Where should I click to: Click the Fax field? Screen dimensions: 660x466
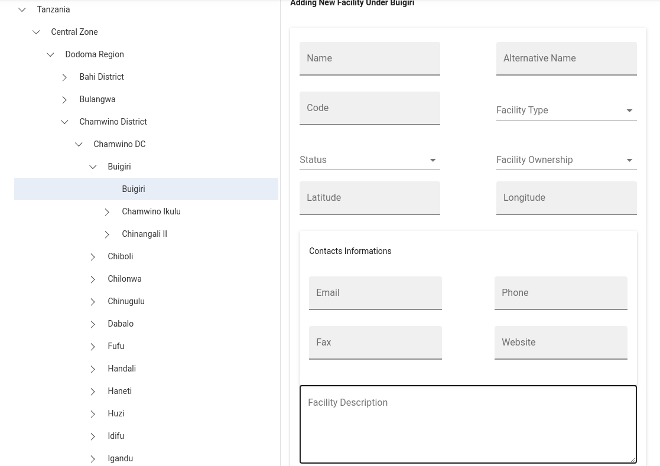coord(375,343)
